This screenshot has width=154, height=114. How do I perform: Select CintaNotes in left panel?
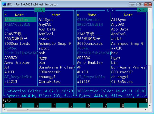point(49,82)
